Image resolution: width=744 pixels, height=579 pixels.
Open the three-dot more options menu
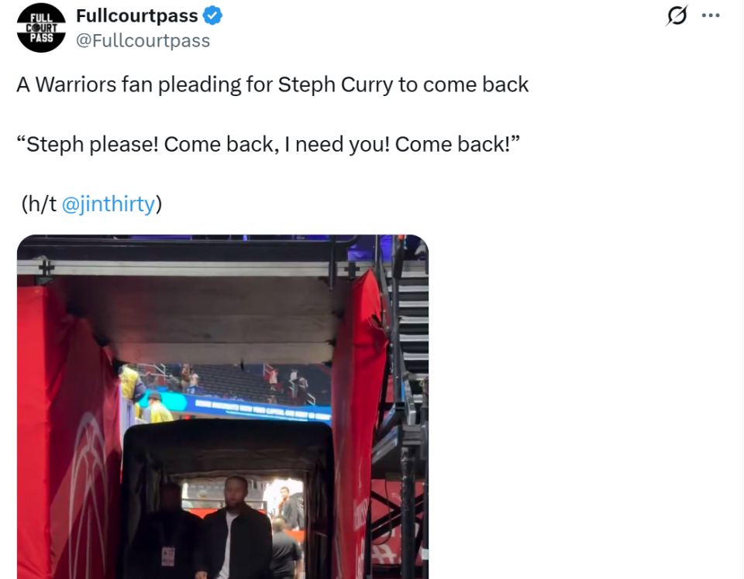click(711, 15)
